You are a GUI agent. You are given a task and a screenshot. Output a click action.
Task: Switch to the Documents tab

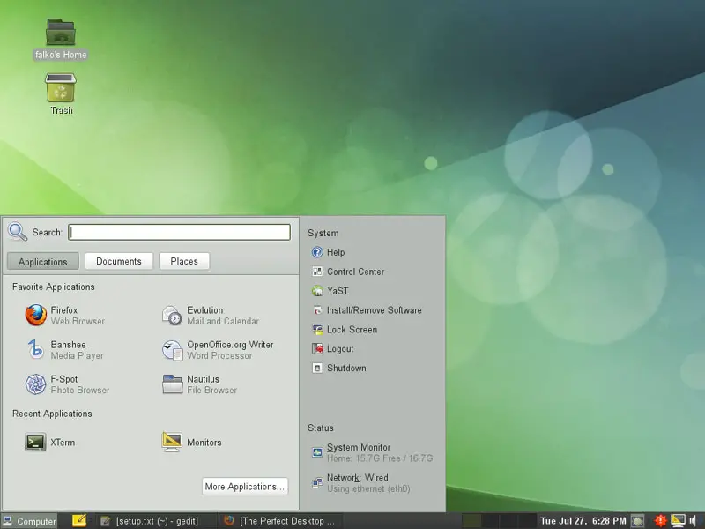point(119,261)
